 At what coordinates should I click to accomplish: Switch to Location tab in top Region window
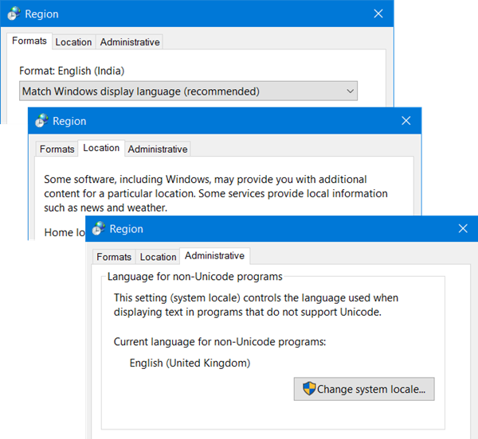(x=73, y=42)
